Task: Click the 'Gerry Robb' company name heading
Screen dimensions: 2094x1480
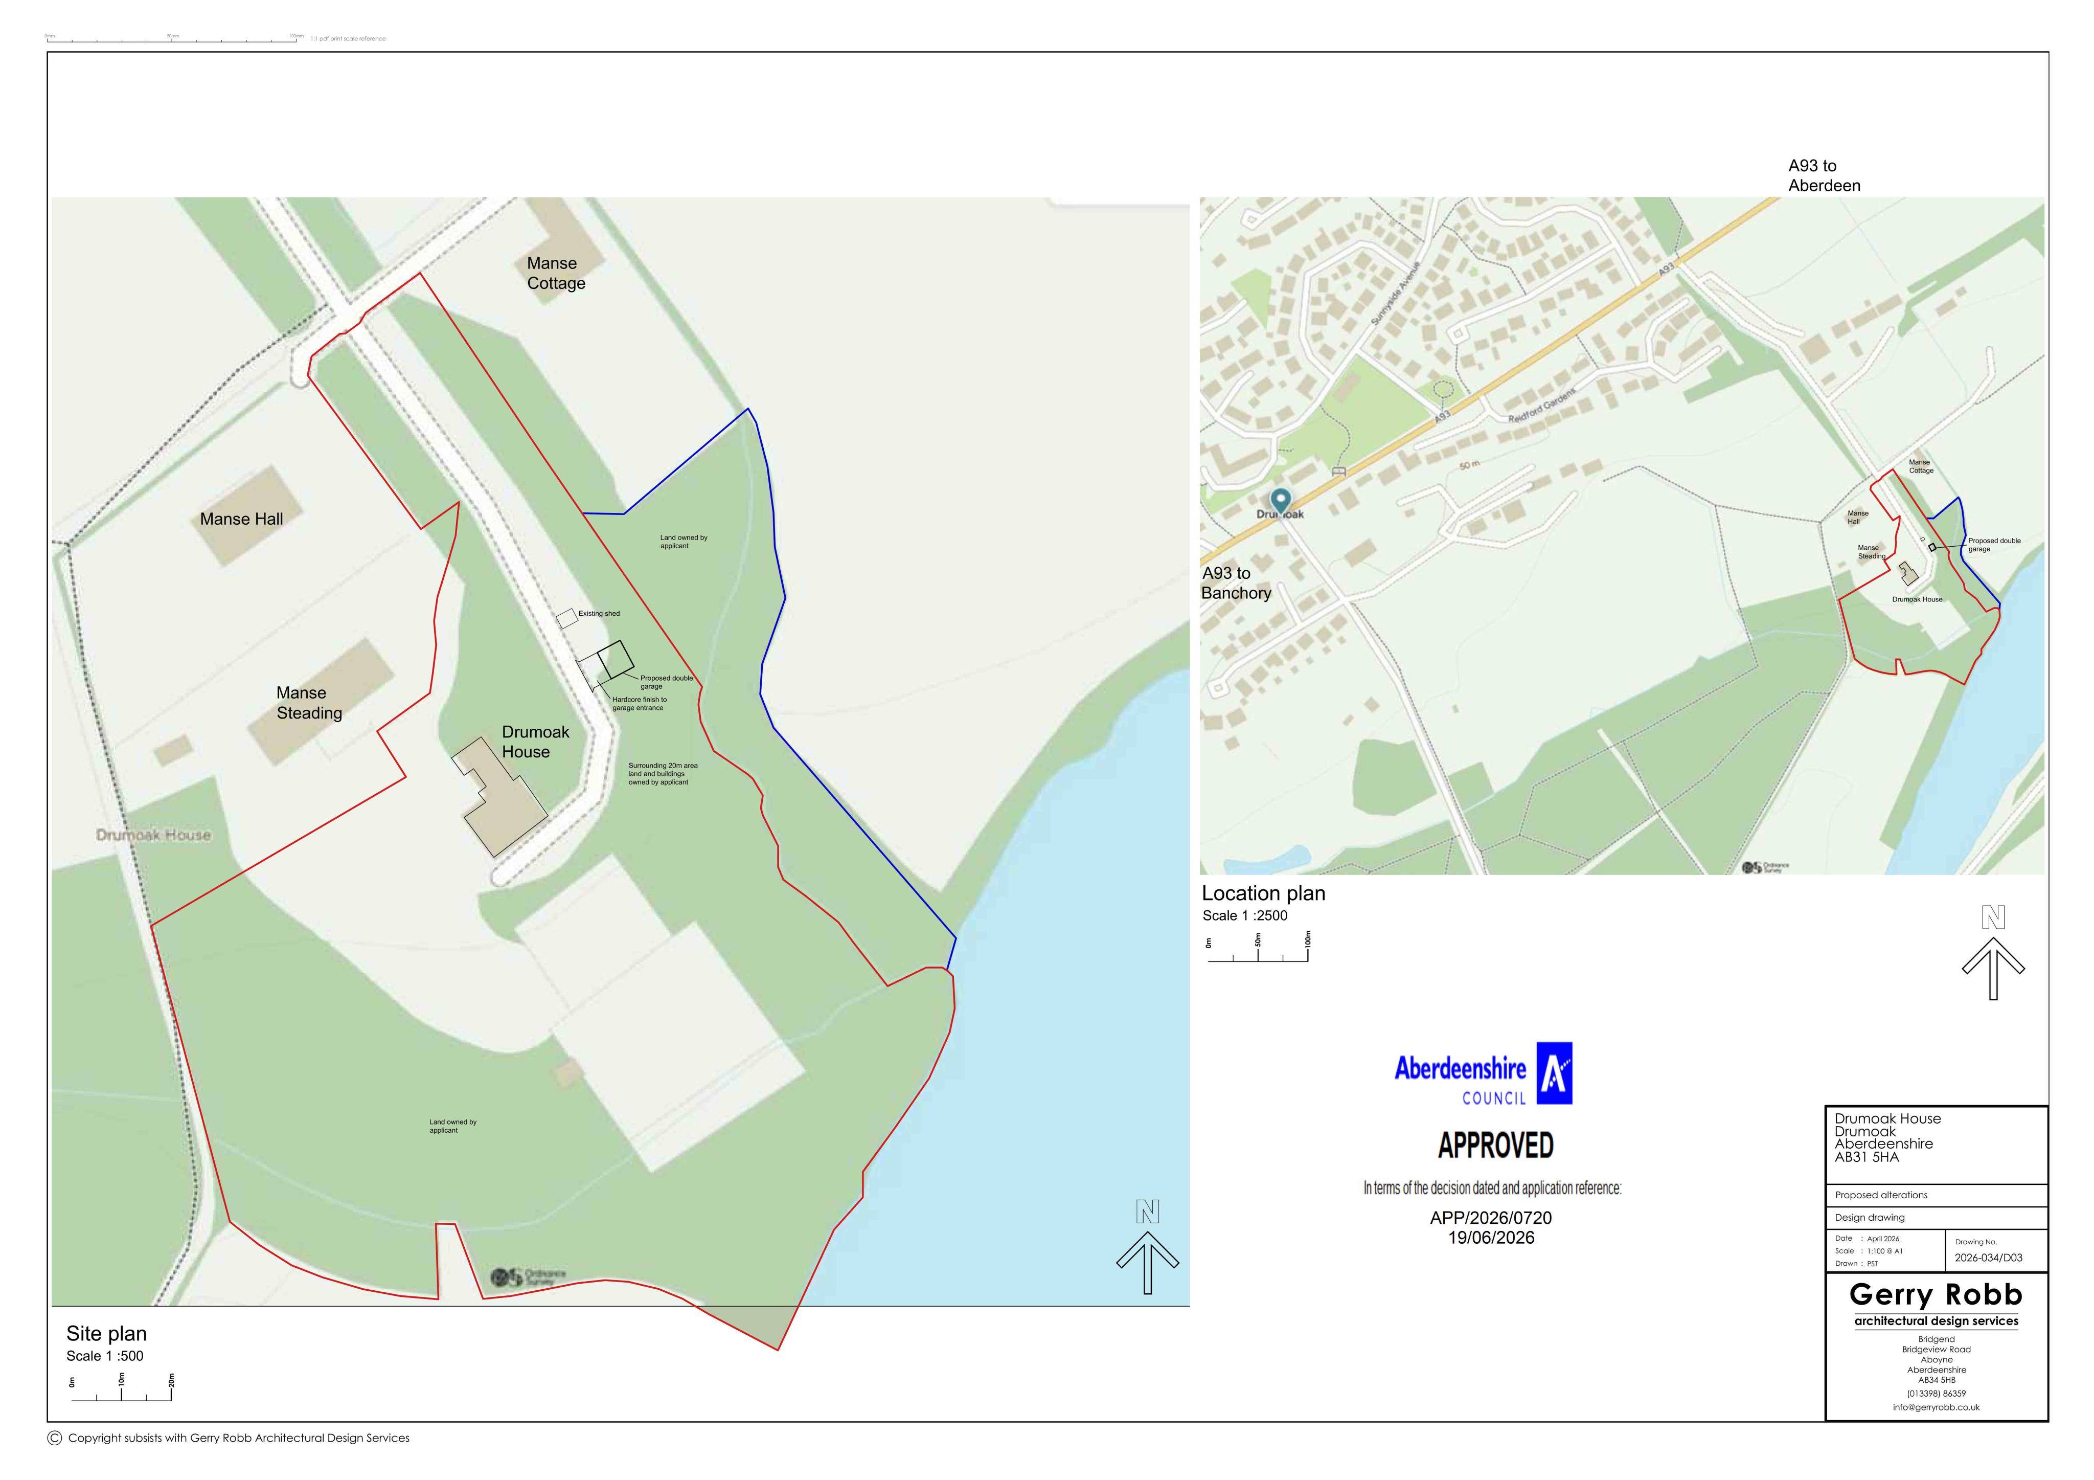Action: [1936, 1295]
